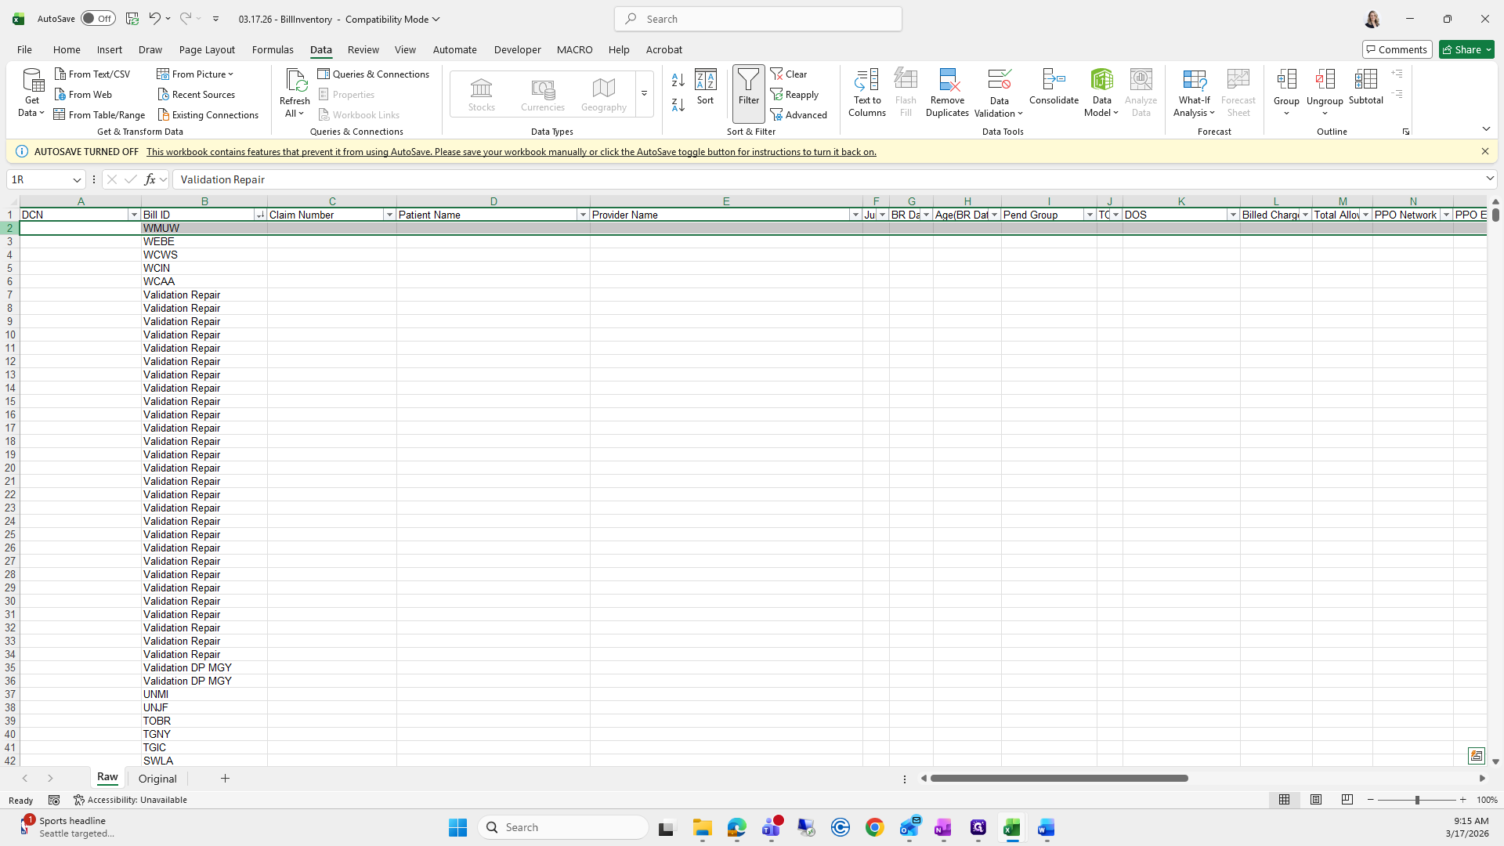1504x846 pixels.
Task: Open the Sort dialog button
Action: [x=705, y=86]
